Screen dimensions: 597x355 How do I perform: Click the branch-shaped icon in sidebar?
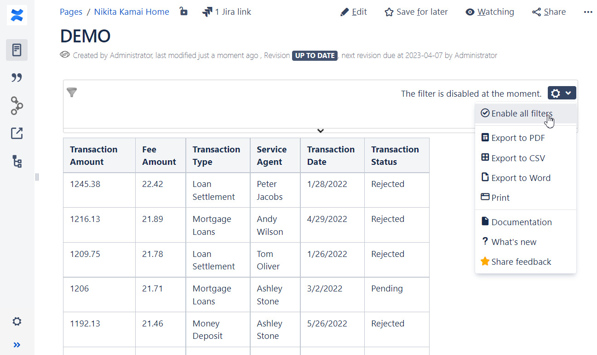pyautogui.click(x=17, y=105)
